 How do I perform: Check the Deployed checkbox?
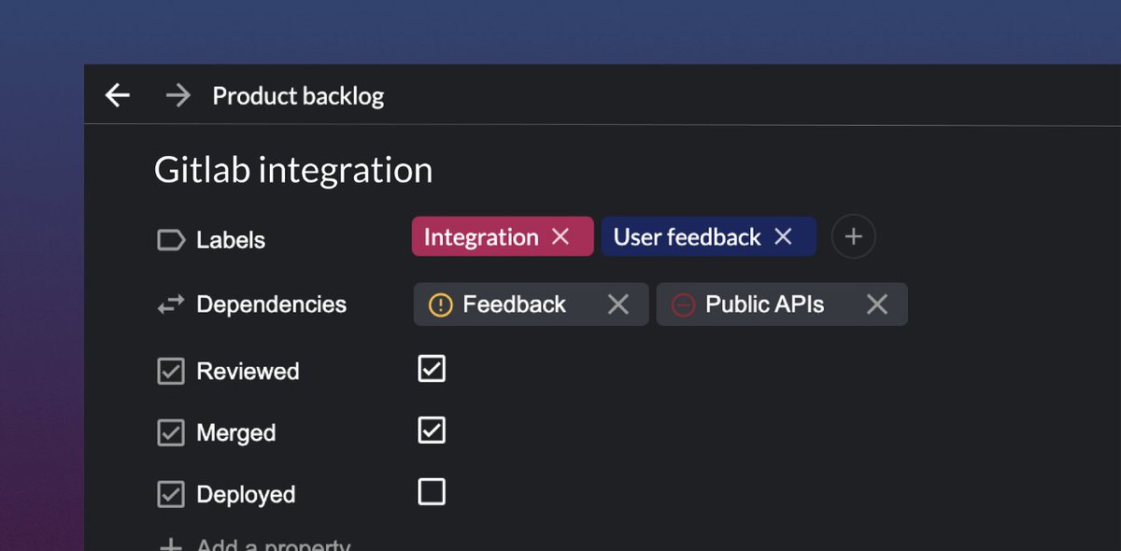[432, 491]
